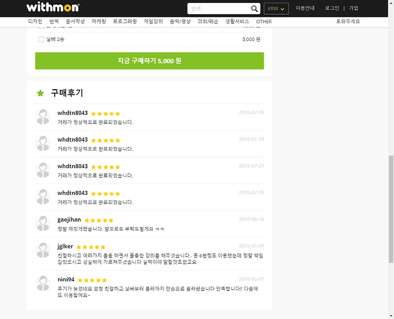Click the 2016-06-16 review date
The width and height of the screenshot is (394, 319).
251,219
